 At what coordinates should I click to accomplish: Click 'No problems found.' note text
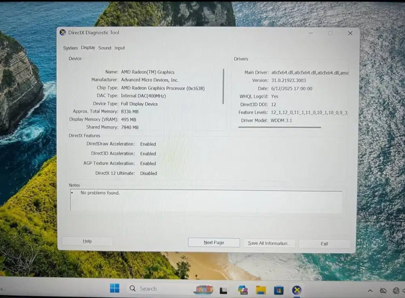point(100,193)
